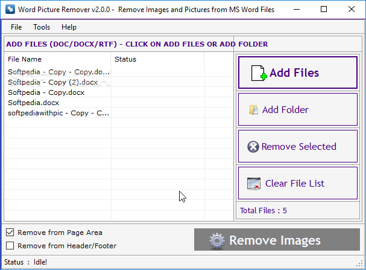The width and height of the screenshot is (366, 270).
Task: Disable Remove from Page Area checkbox
Action: coord(10,233)
